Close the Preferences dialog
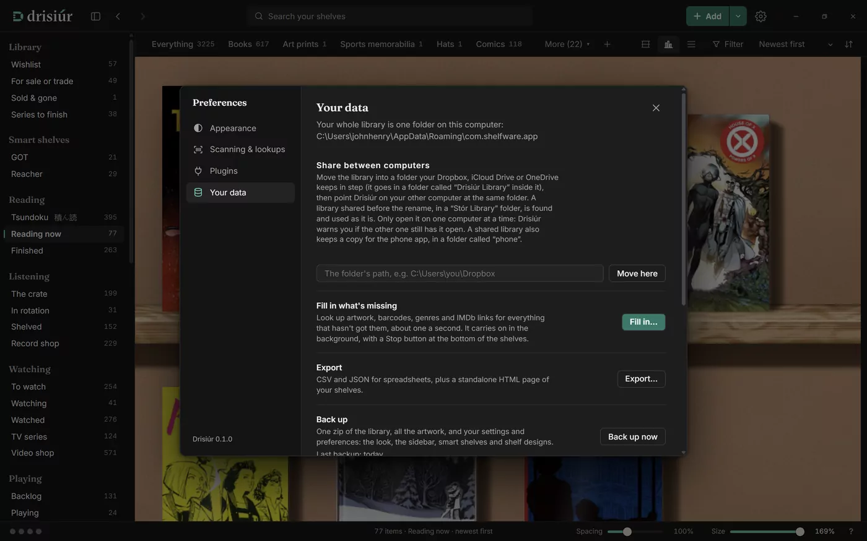Viewport: 867px width, 541px height. click(x=656, y=108)
